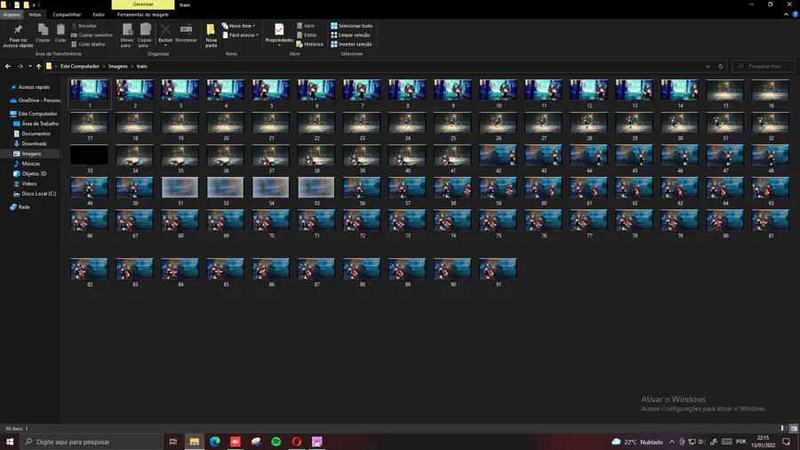
Task: Open Disco Local (C:) in sidebar
Action: click(x=35, y=193)
